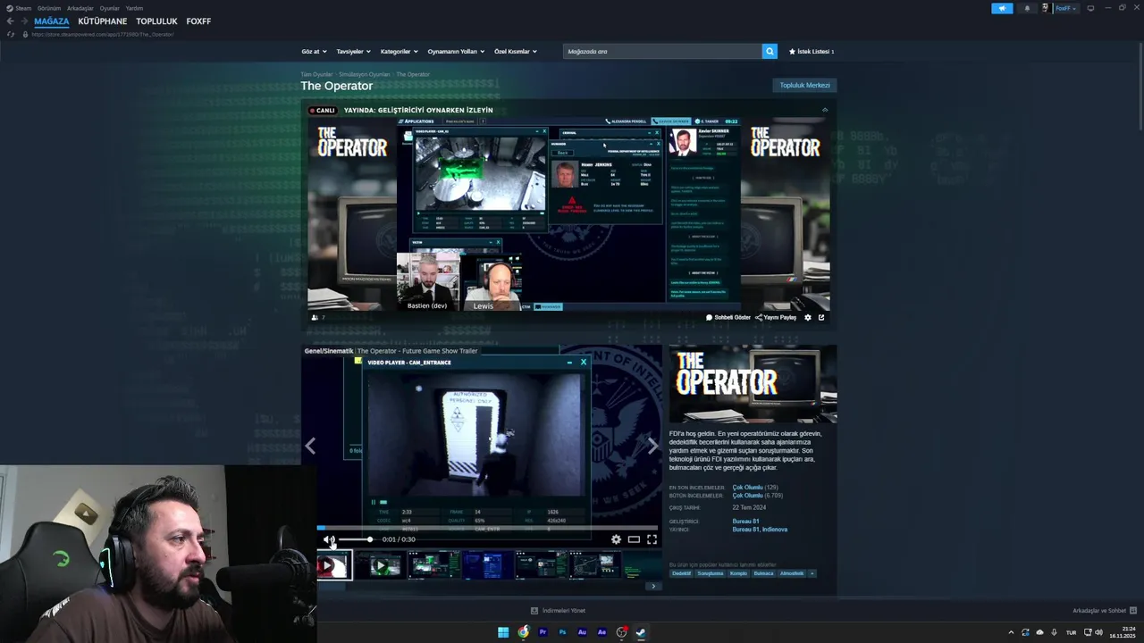Click the Steam announcements megaphone button
The image size is (1144, 643).
(x=1002, y=8)
